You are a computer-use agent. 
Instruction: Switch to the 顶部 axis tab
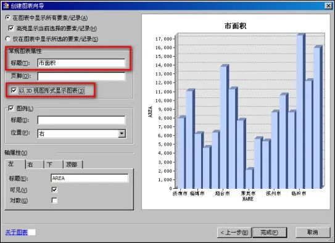73,165
